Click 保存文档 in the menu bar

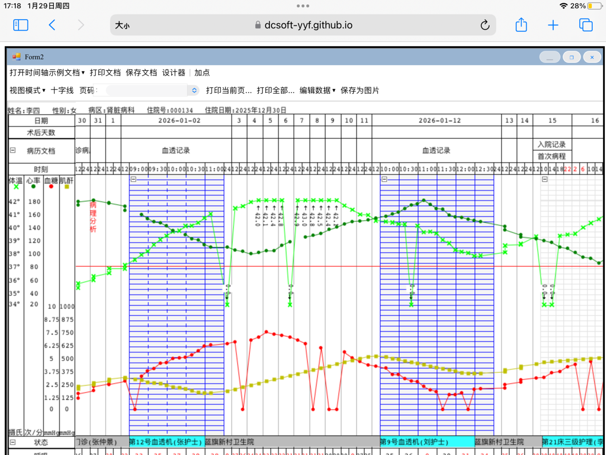[141, 73]
